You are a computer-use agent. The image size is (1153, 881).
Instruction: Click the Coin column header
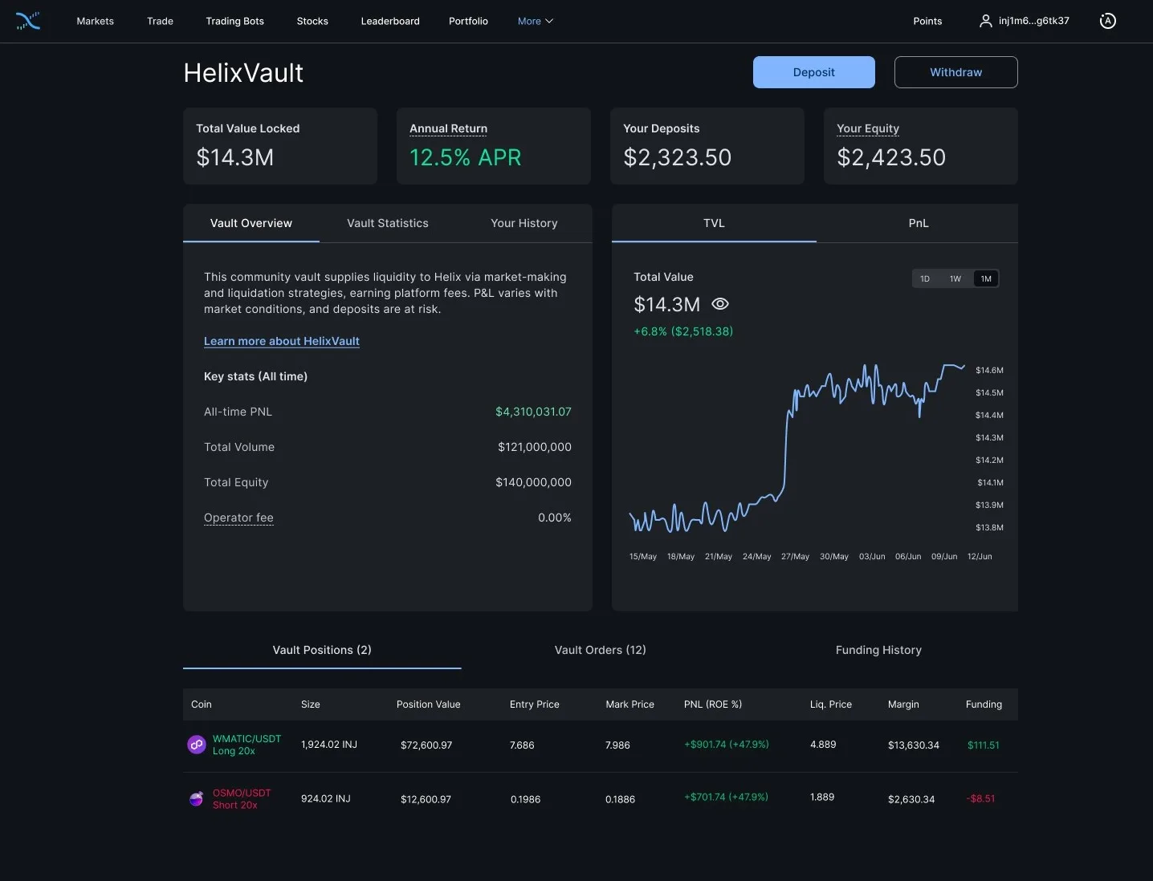tap(202, 704)
